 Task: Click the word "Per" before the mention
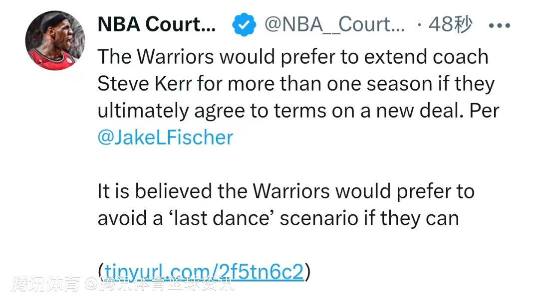coord(483,111)
